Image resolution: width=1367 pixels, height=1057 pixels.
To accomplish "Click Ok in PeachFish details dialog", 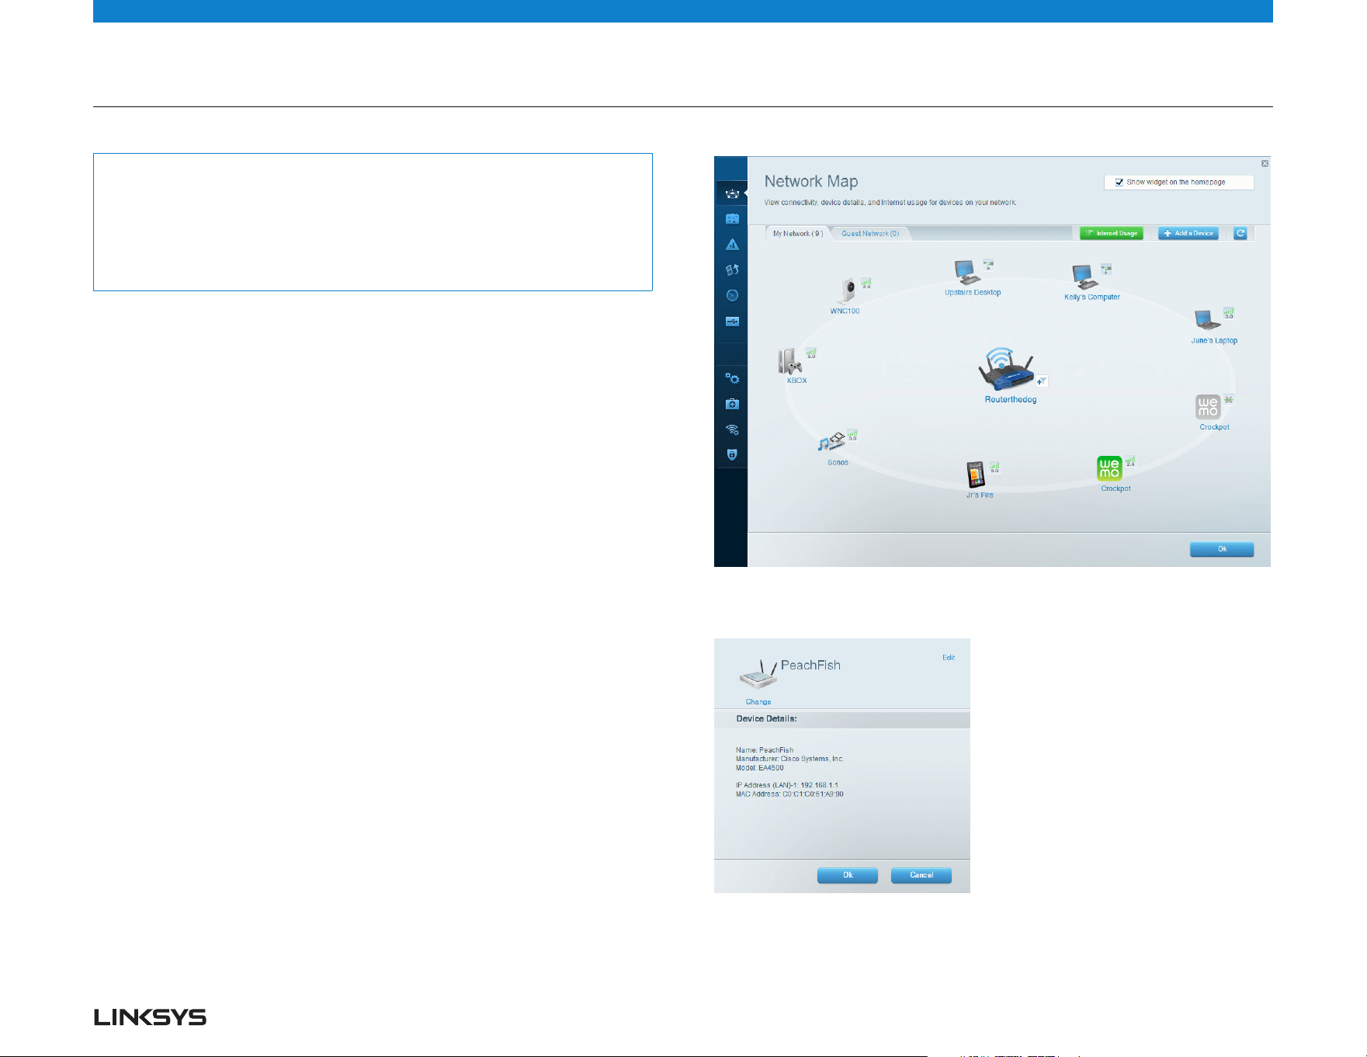I will 848,875.
